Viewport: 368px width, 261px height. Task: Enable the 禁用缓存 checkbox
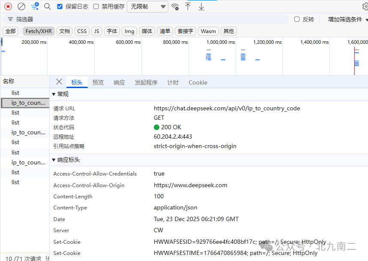(96, 6)
